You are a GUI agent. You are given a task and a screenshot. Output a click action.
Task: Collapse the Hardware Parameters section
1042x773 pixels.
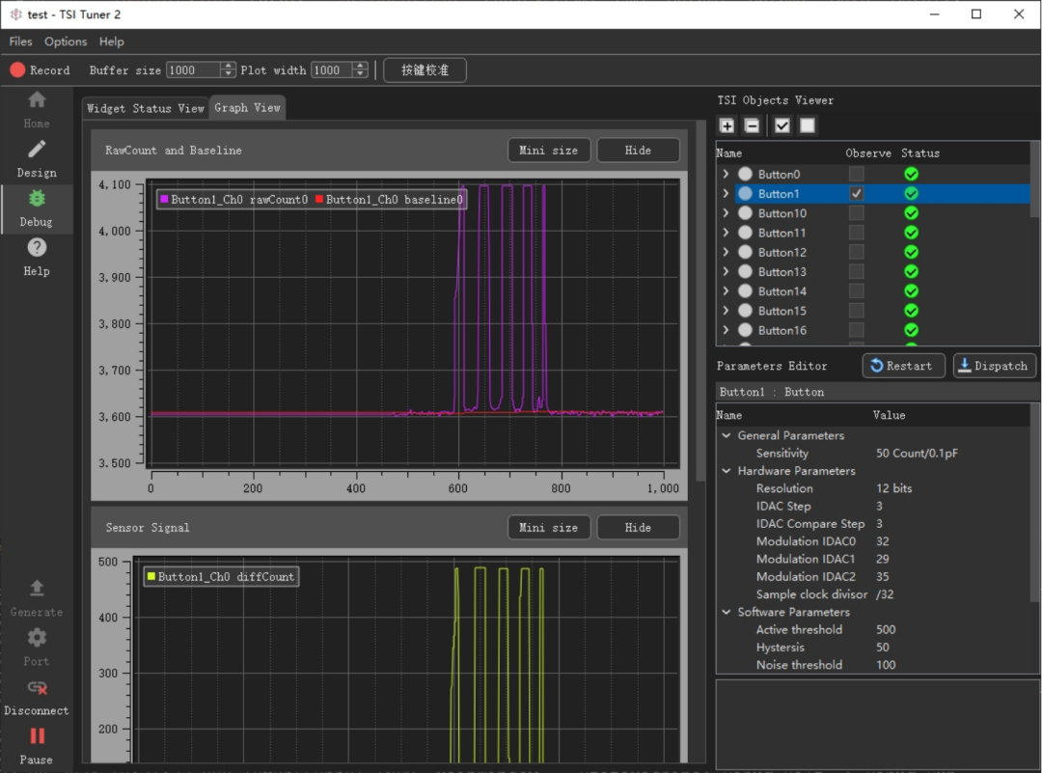(726, 471)
